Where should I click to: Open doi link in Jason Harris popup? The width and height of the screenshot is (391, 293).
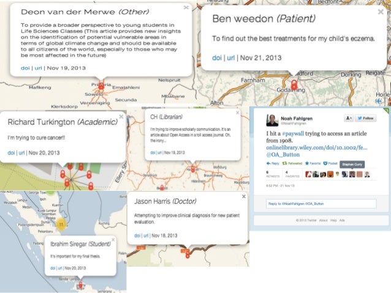(137, 236)
